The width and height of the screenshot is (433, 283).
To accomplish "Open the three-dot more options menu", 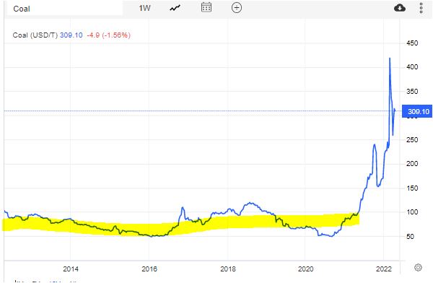I will click(421, 8).
